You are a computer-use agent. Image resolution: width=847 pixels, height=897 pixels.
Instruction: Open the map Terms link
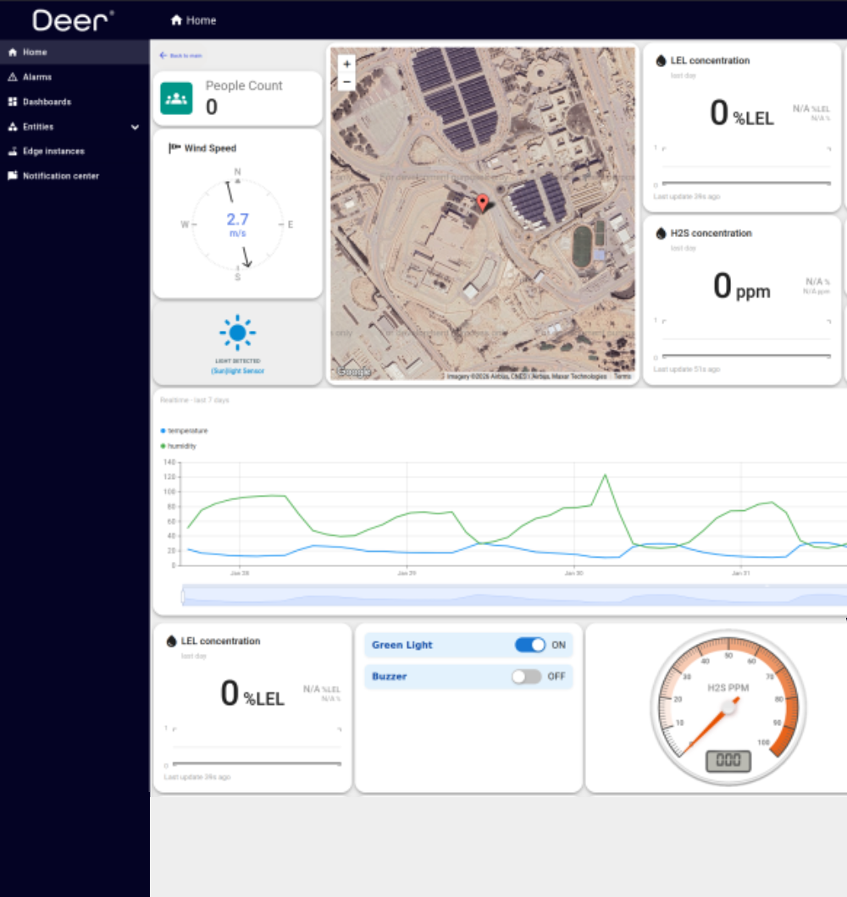tap(623, 376)
